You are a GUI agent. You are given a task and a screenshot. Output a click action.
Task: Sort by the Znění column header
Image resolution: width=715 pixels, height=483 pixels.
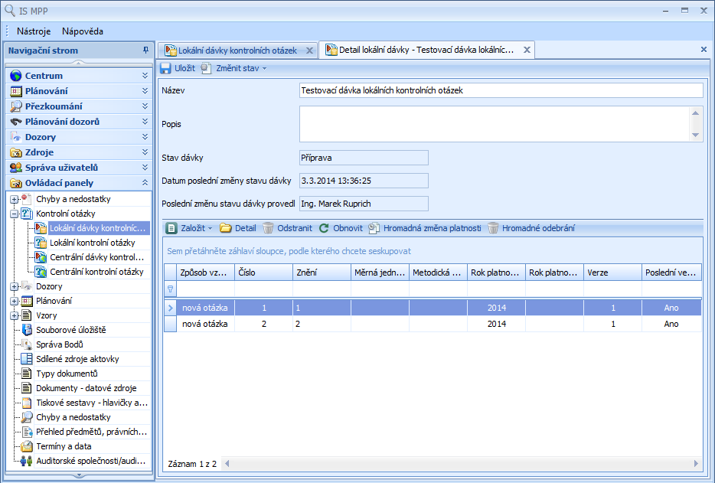322,273
